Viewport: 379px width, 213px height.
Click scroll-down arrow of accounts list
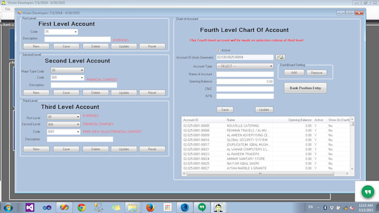point(352,169)
